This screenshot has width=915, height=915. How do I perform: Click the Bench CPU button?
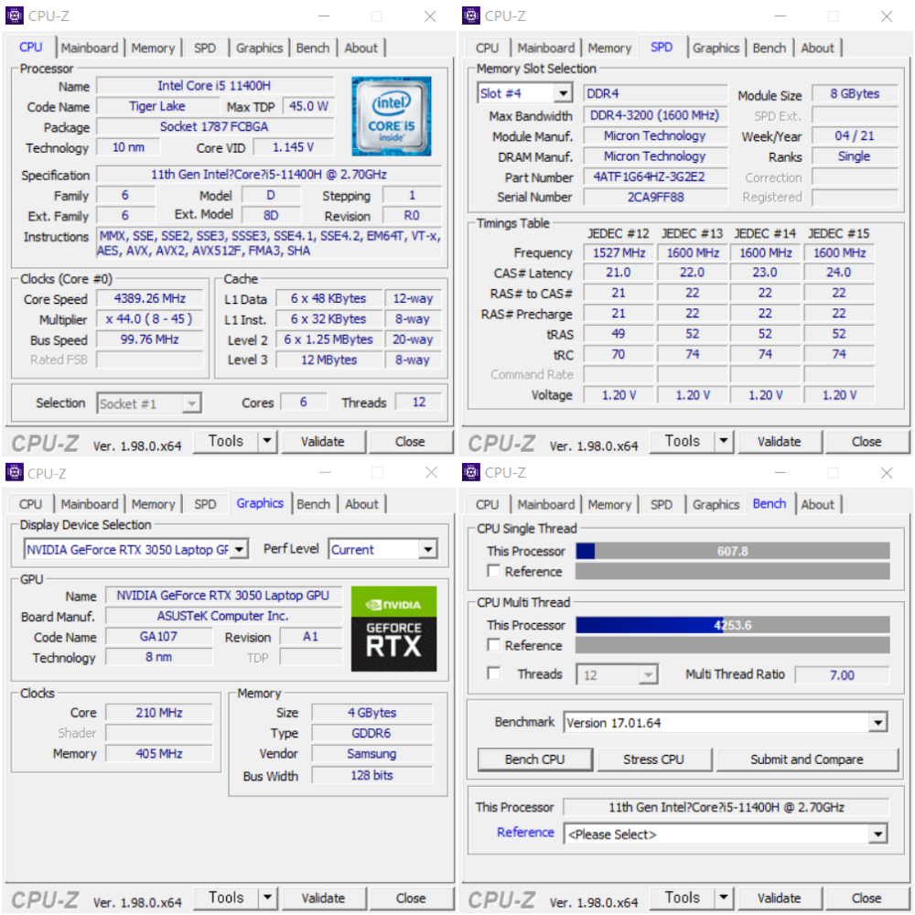click(534, 759)
